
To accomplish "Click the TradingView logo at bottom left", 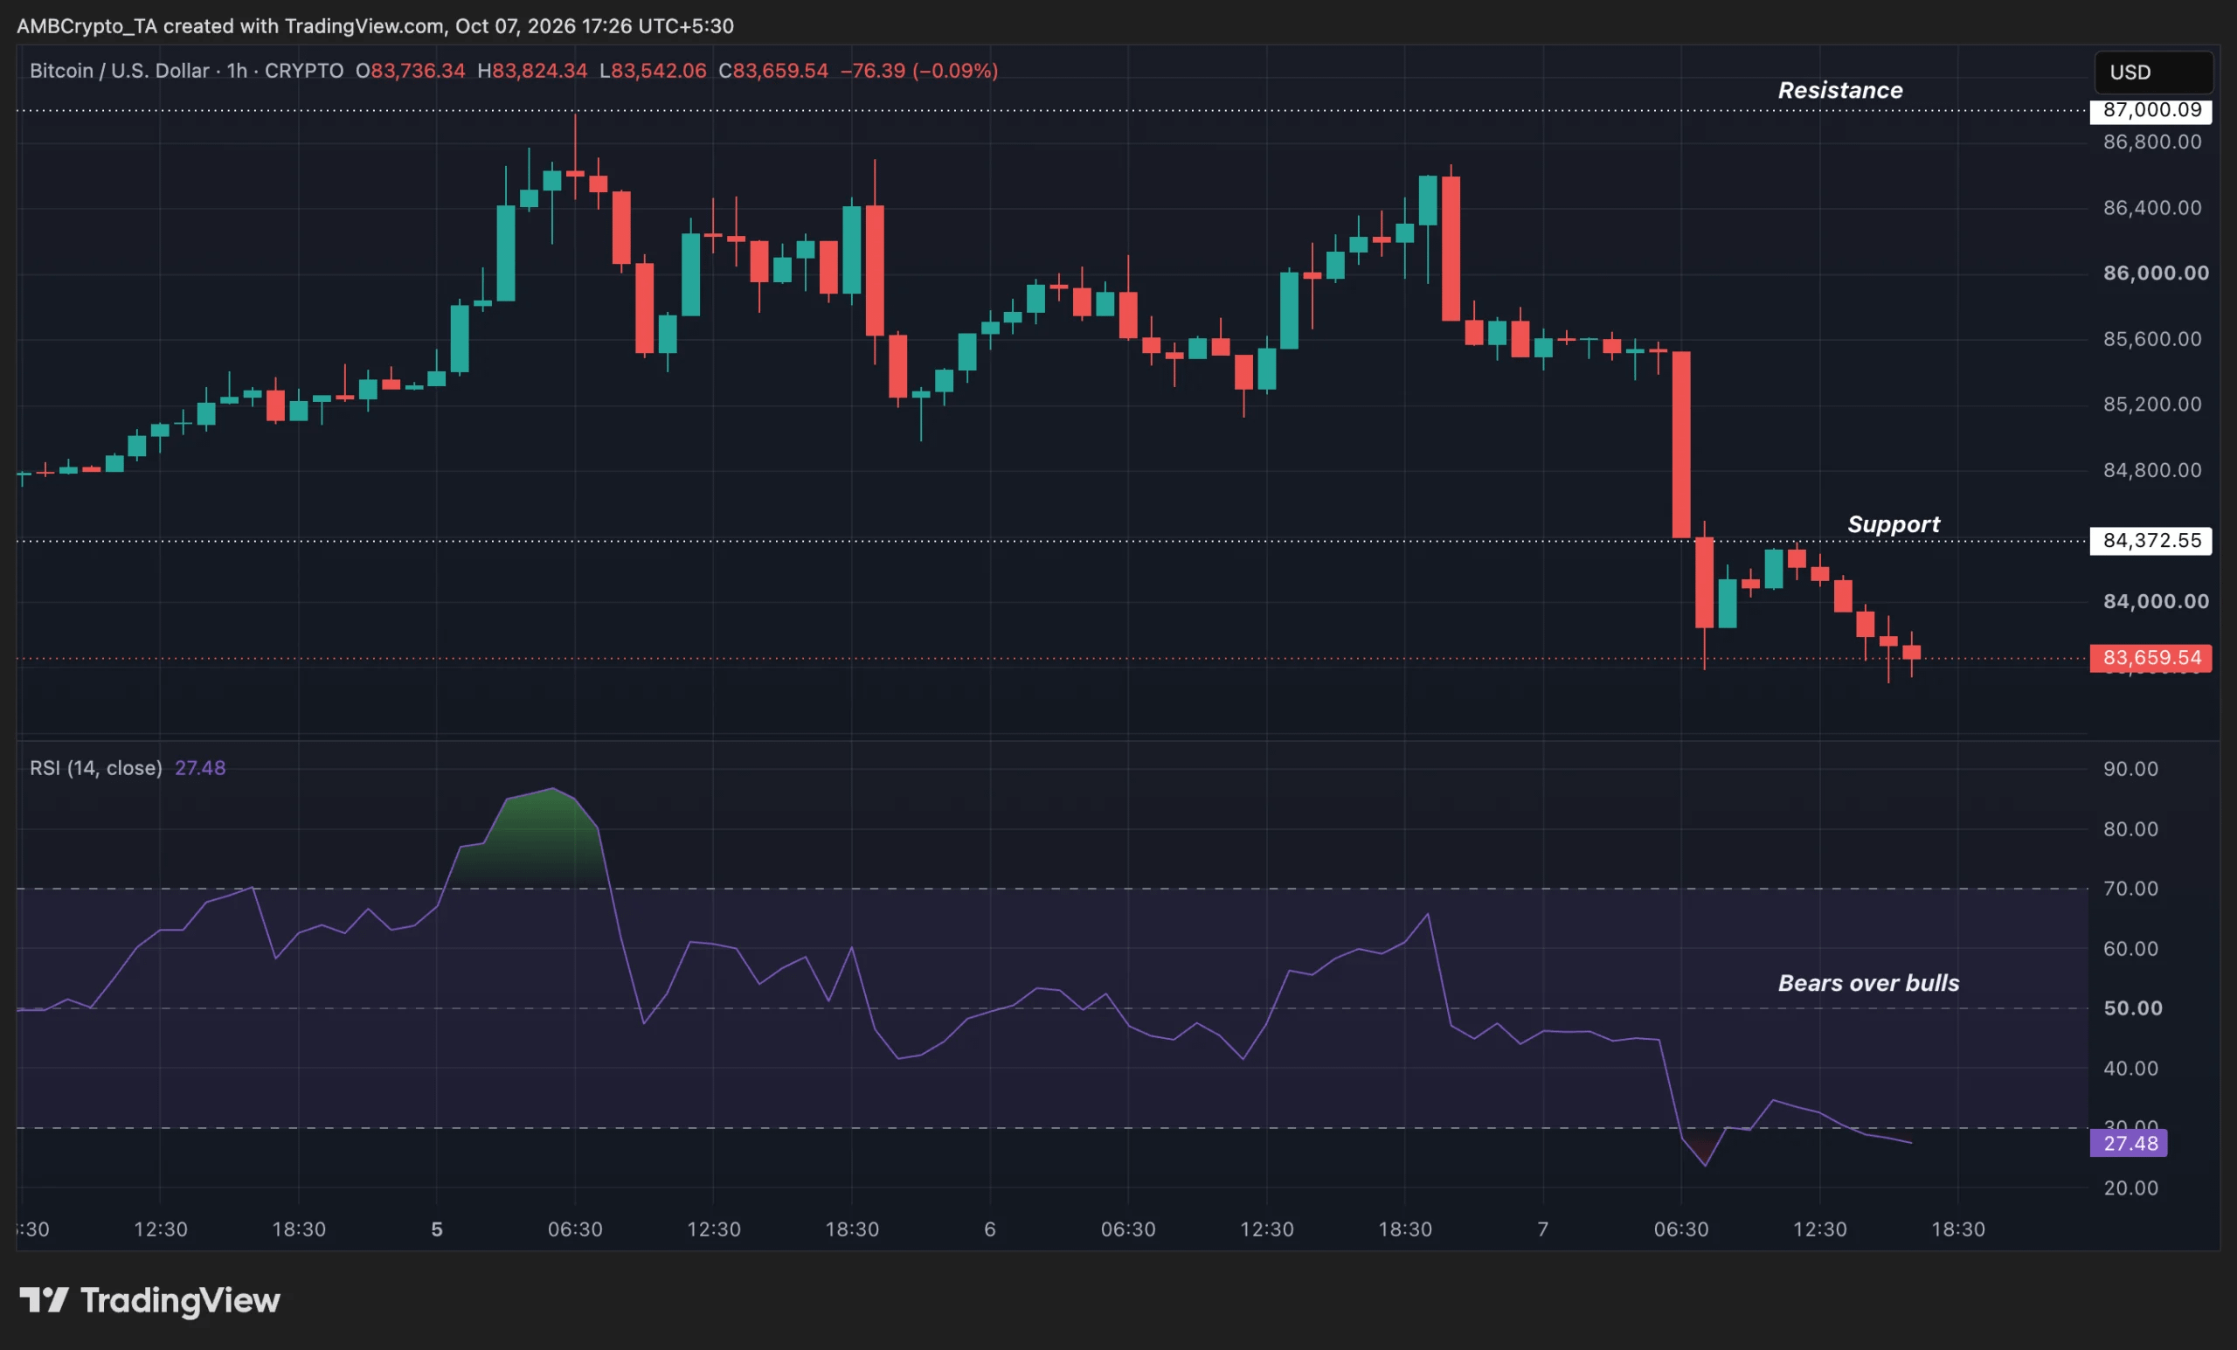I will pyautogui.click(x=149, y=1300).
